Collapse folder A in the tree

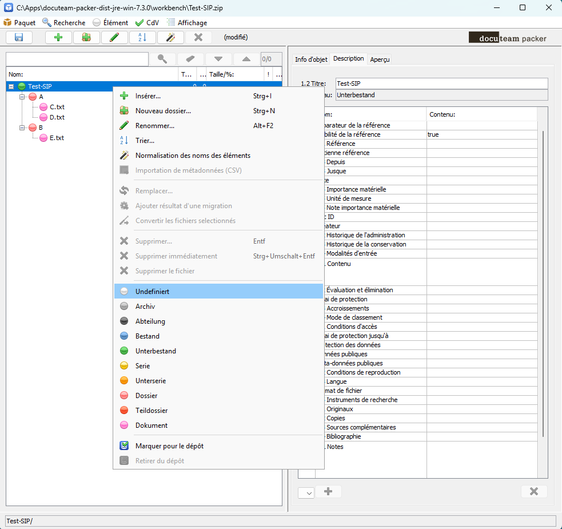22,97
